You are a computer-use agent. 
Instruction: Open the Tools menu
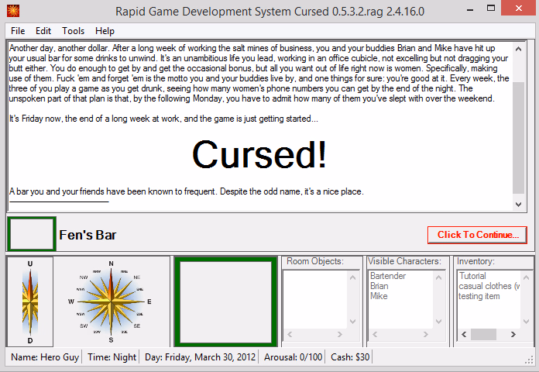point(74,31)
